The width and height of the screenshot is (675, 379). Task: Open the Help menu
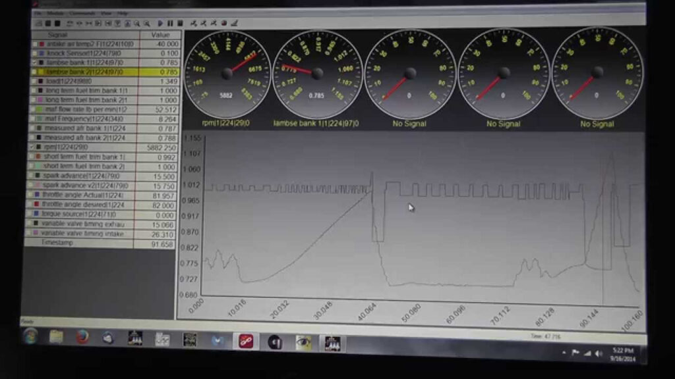click(122, 13)
